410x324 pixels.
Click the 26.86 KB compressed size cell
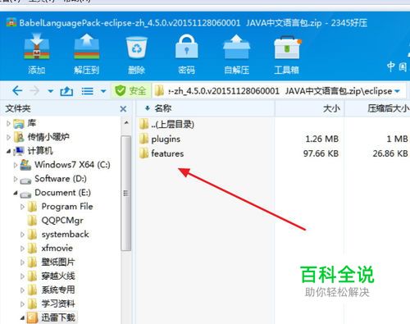click(390, 153)
